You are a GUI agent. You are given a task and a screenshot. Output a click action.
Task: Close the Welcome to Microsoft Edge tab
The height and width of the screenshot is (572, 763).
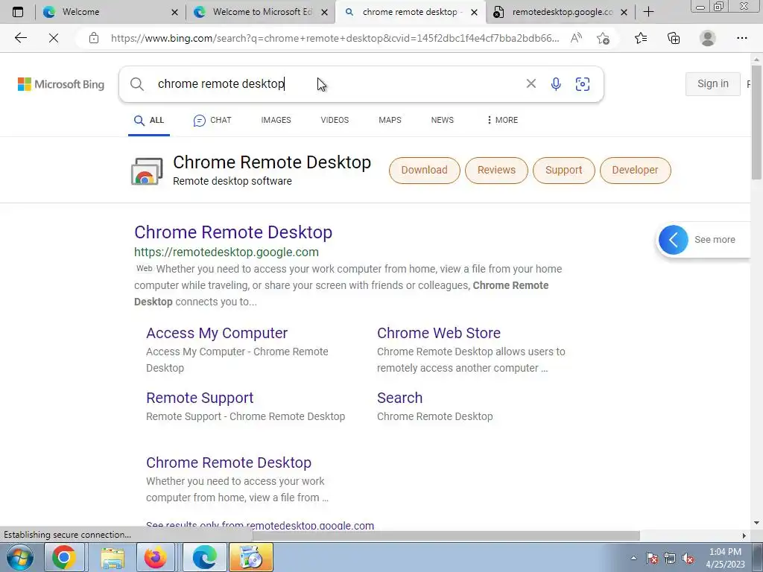tap(325, 12)
